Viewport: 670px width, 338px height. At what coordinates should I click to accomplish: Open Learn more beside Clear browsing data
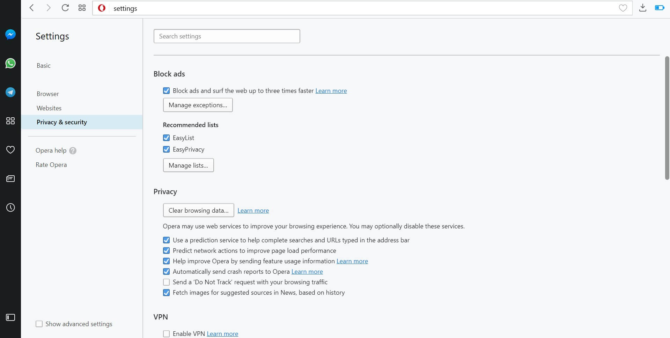[253, 211]
